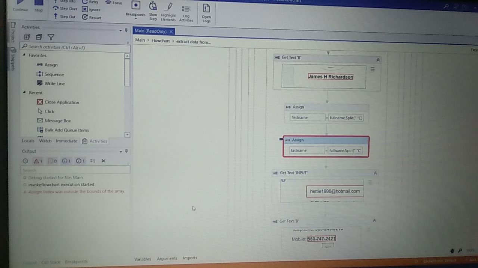The width and height of the screenshot is (478, 268).
Task: Toggle warnings filter showing 1 in Output
Action: click(38, 161)
